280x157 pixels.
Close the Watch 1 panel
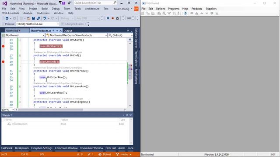[130, 115]
